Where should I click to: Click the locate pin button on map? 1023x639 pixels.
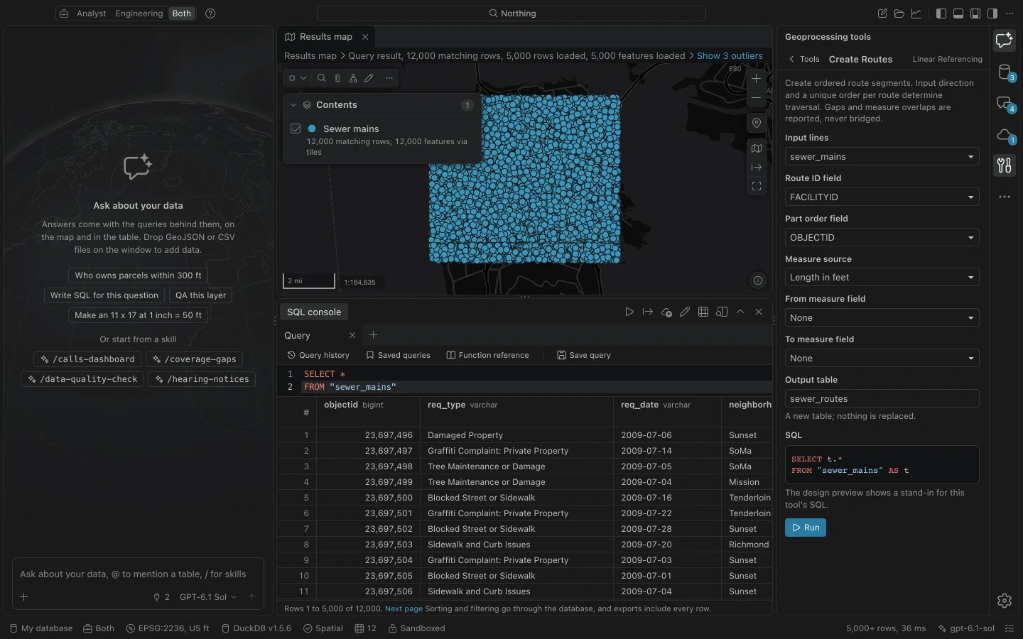click(x=757, y=123)
